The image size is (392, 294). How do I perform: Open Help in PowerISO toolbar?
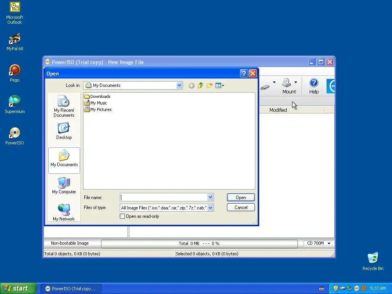click(x=314, y=86)
